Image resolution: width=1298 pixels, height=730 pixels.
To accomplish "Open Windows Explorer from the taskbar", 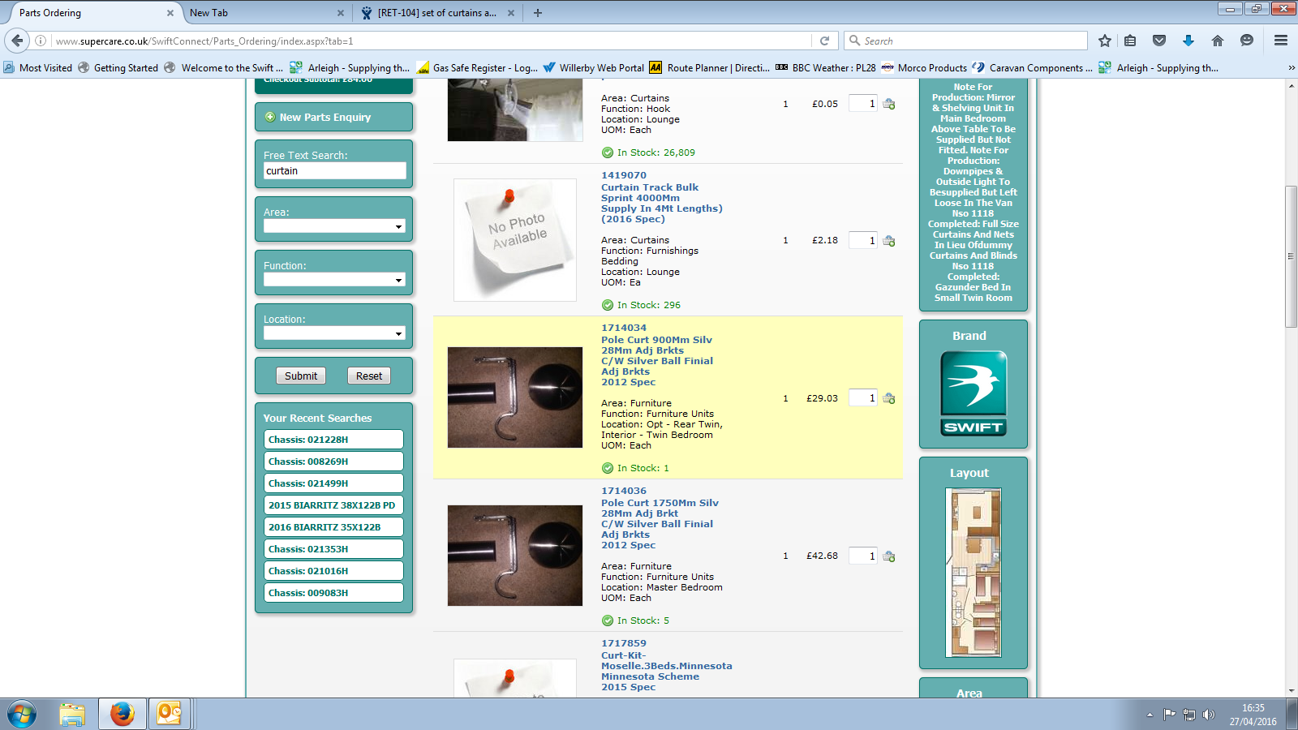I will click(72, 715).
